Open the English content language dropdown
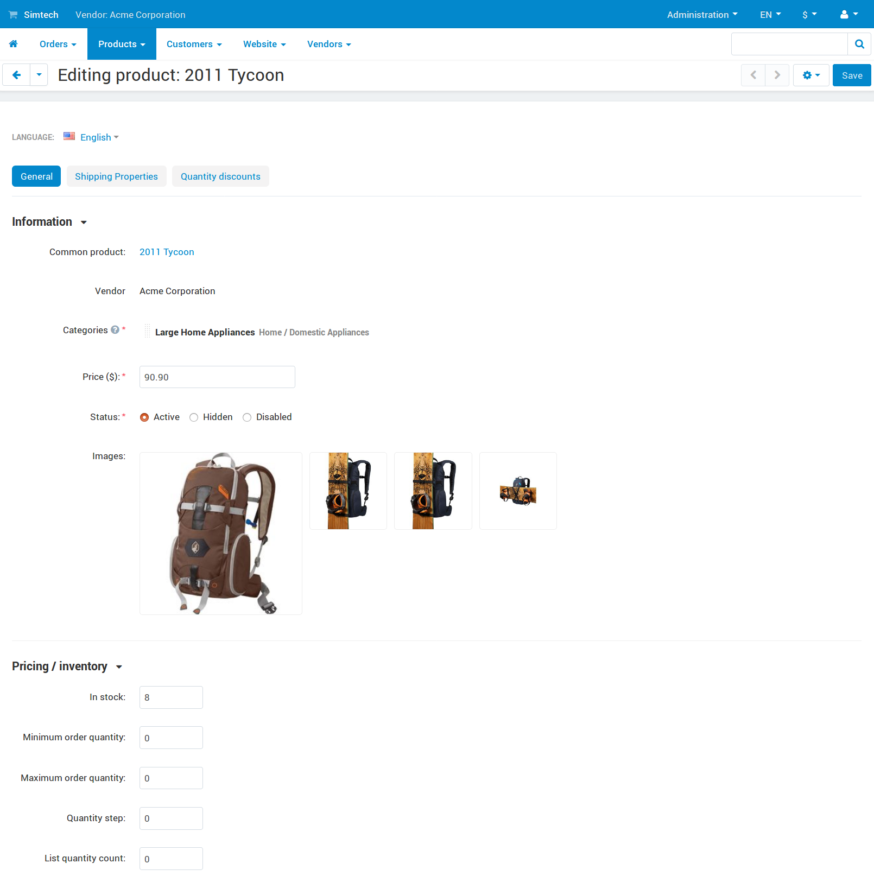The height and width of the screenshot is (876, 874). coord(99,137)
